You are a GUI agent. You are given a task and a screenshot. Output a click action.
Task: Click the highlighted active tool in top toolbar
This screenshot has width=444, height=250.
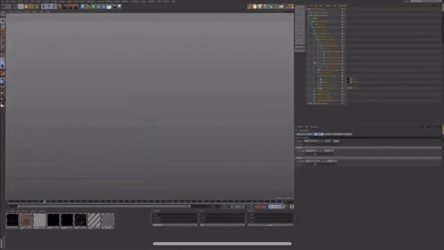point(21,6)
